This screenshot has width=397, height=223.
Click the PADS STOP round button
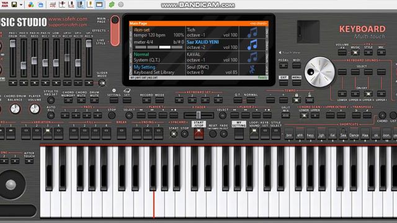pyautogui.click(x=112, y=116)
